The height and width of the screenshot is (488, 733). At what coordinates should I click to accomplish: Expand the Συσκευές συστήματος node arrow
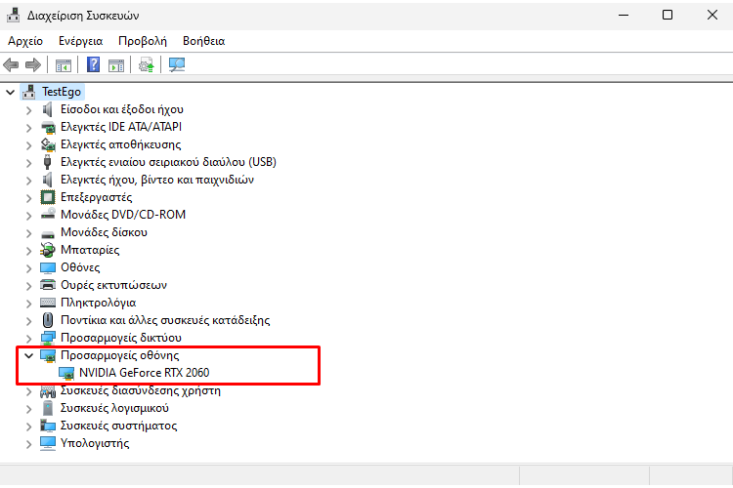[x=29, y=426]
